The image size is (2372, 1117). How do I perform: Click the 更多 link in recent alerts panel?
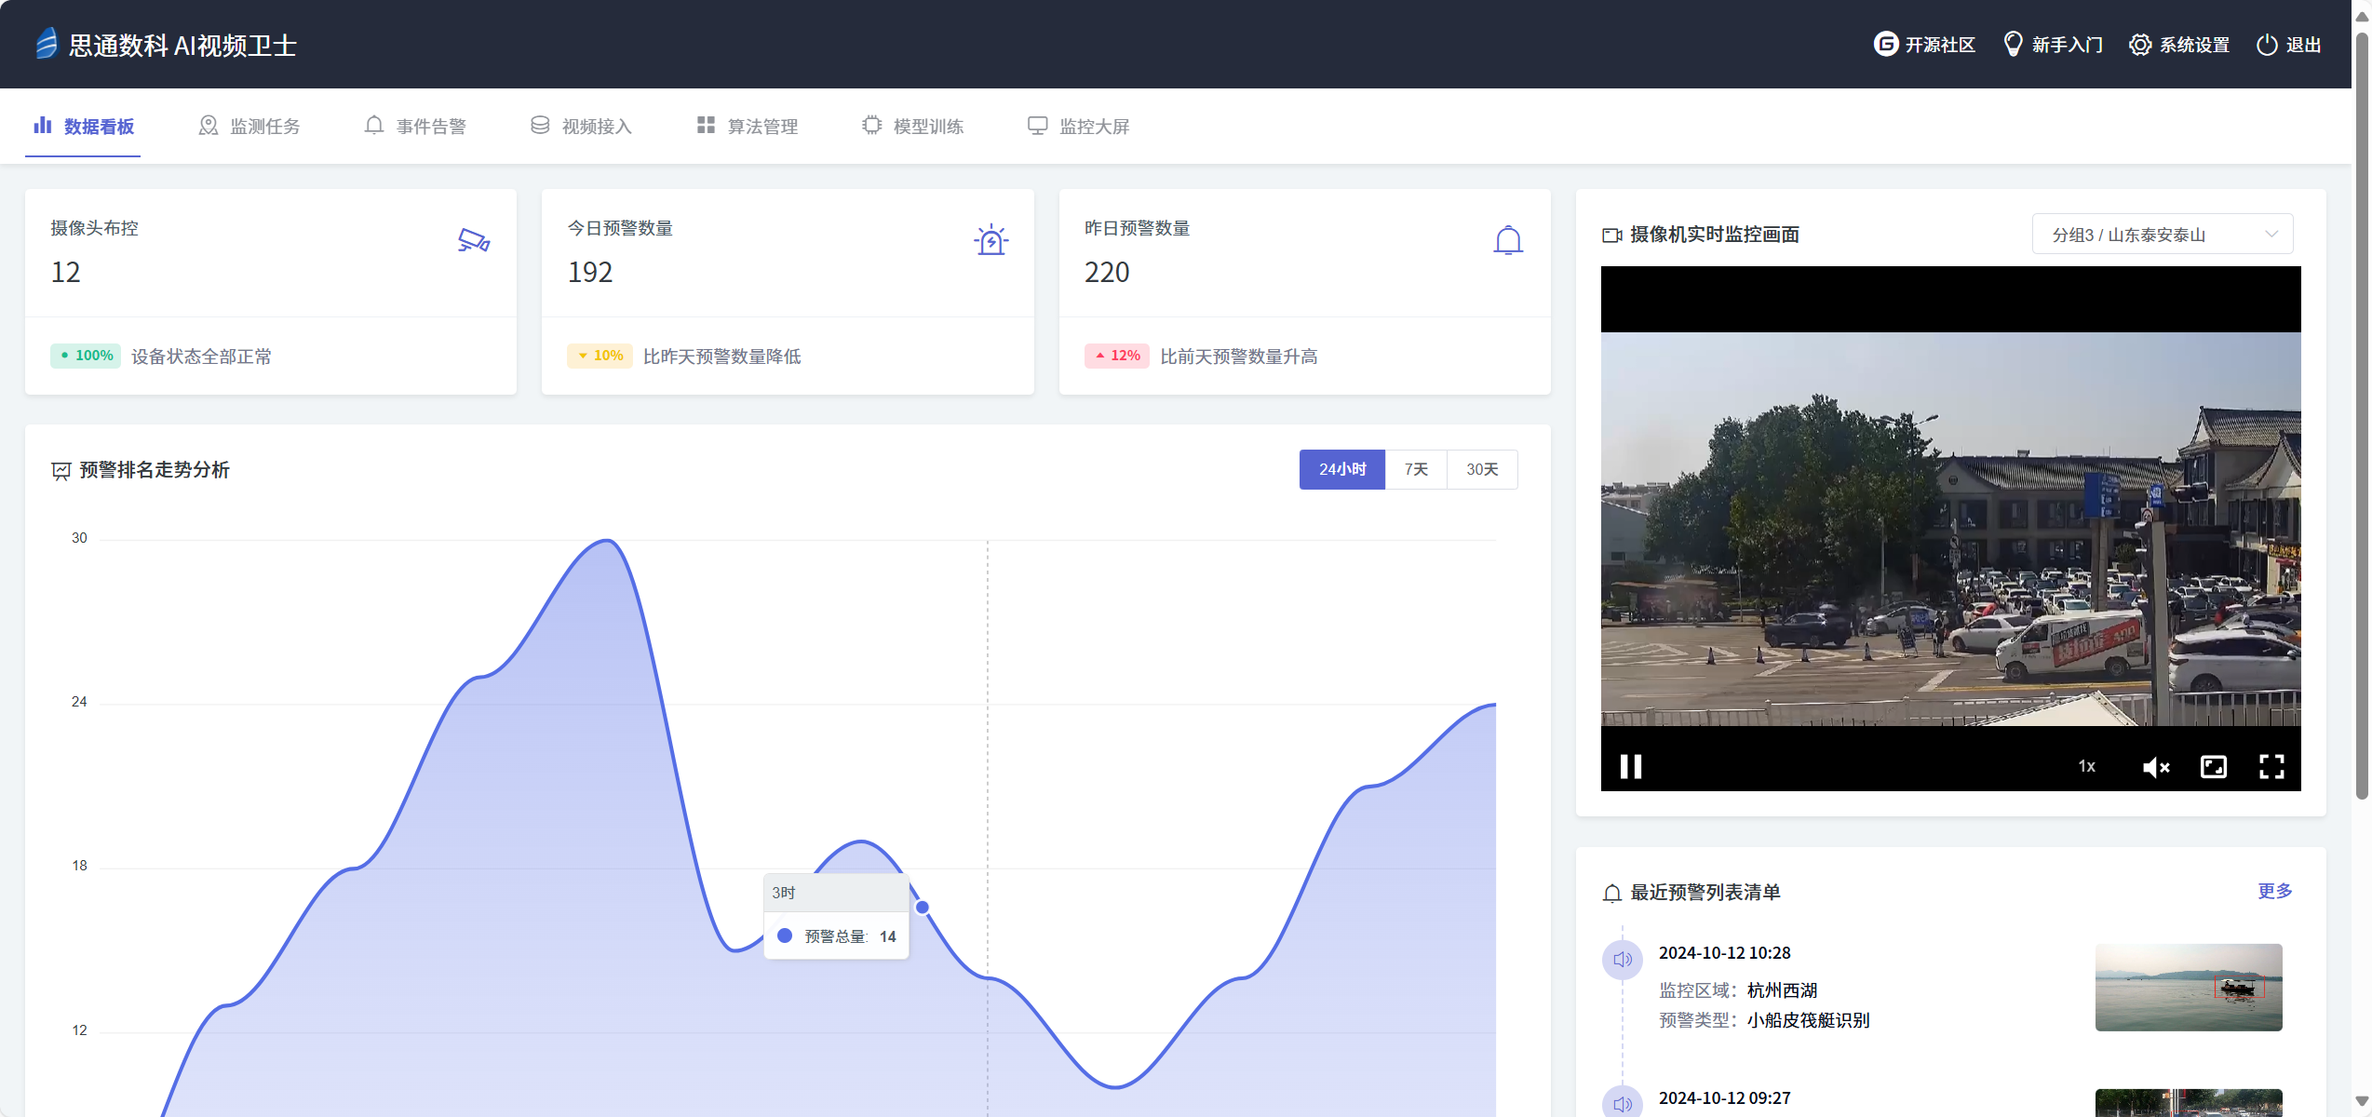coord(2275,891)
